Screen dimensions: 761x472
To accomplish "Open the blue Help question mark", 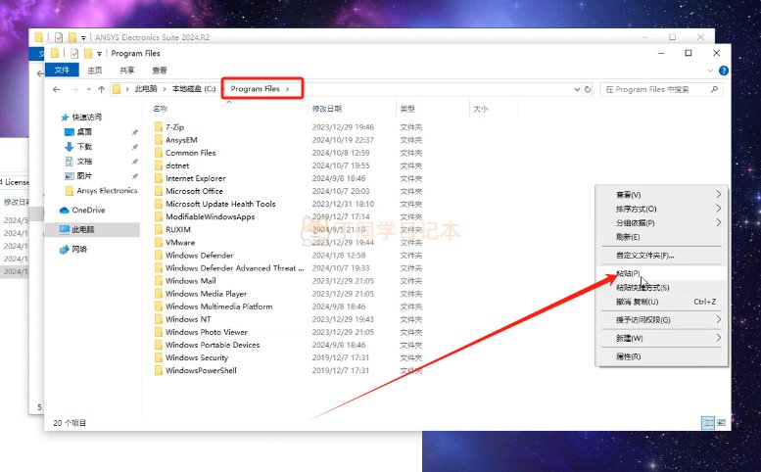I will coord(723,71).
